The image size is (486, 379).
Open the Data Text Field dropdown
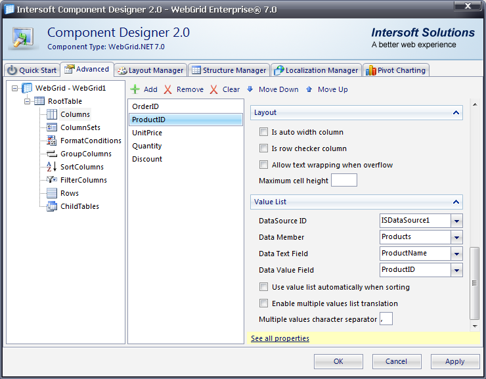pos(457,254)
